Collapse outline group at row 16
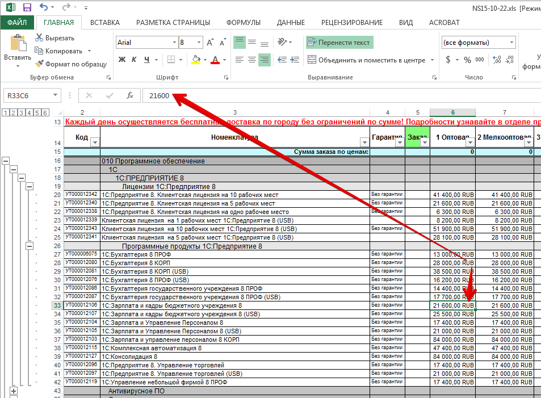 pyautogui.click(x=6, y=161)
